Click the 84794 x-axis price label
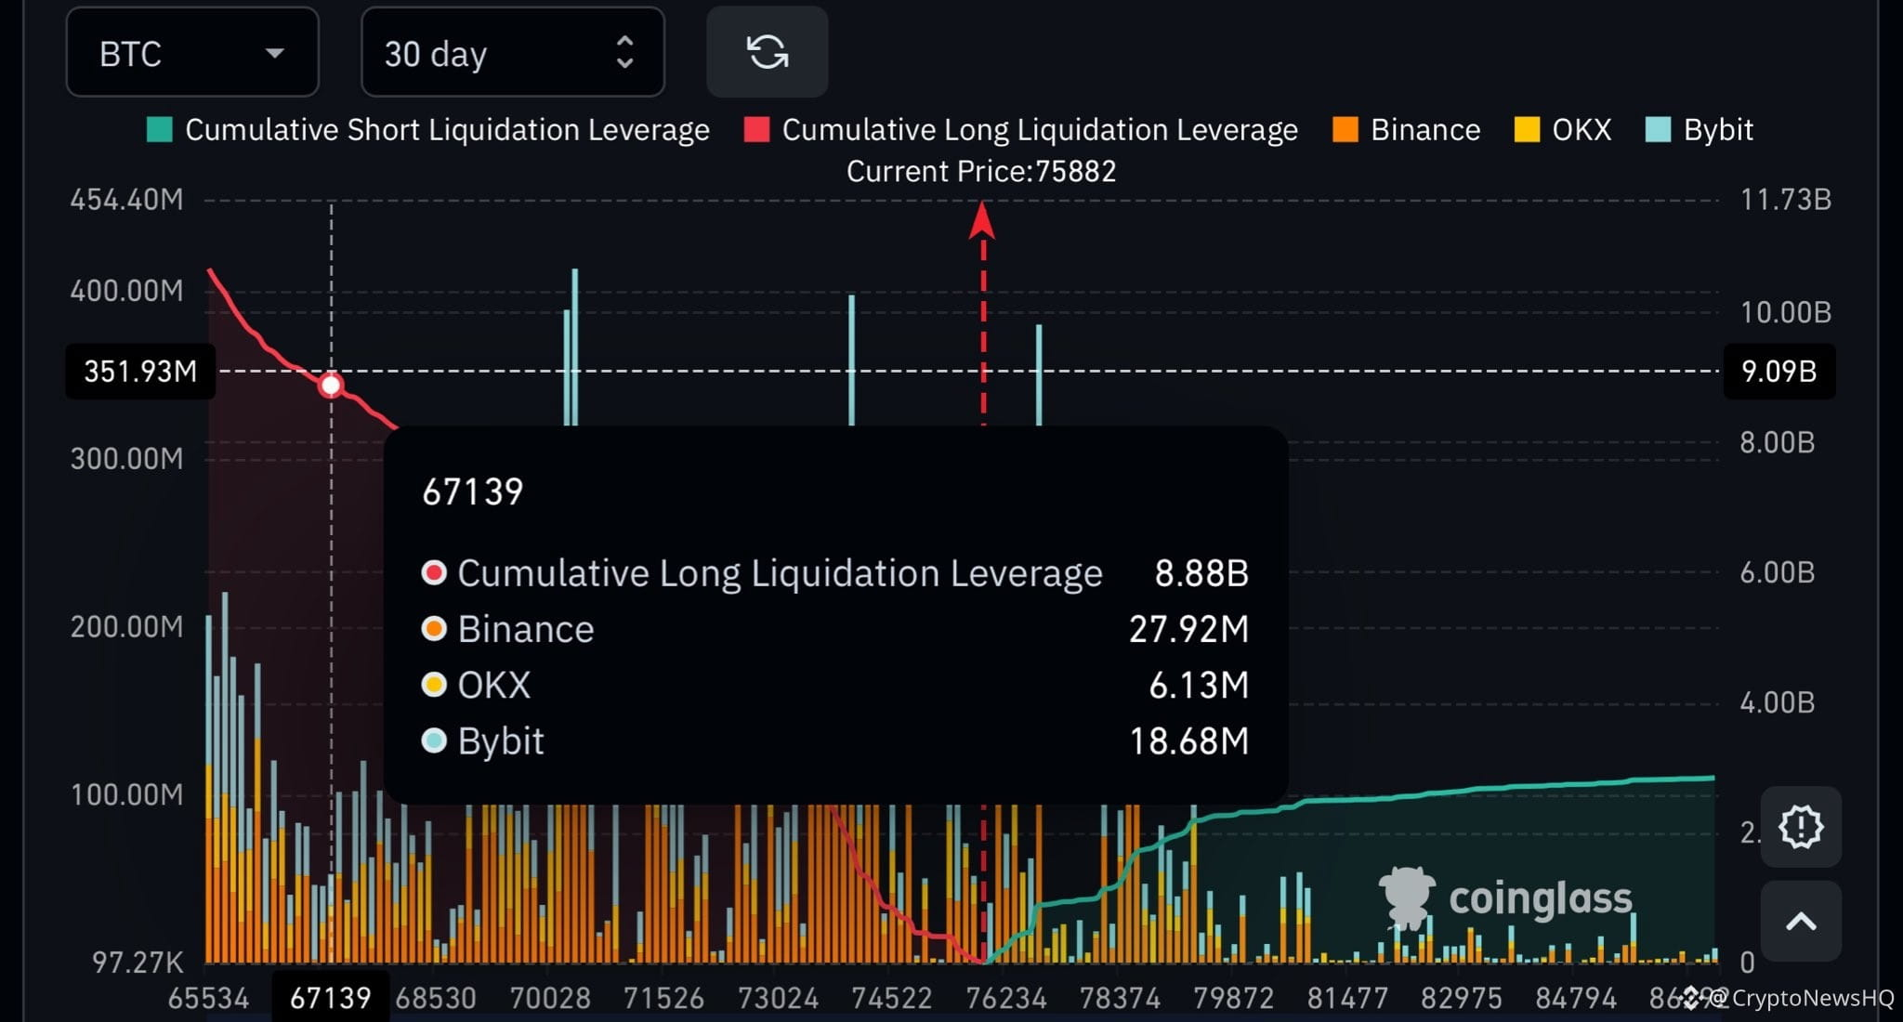1903x1022 pixels. [1576, 999]
